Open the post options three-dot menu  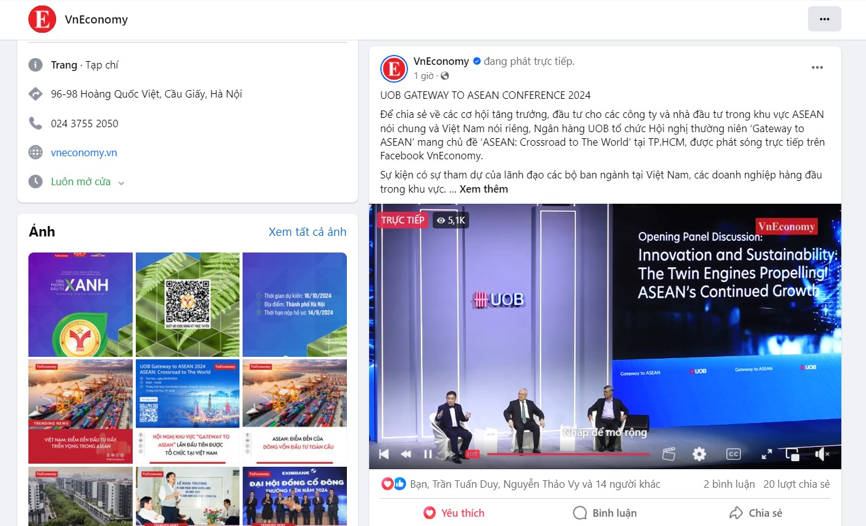(x=817, y=68)
